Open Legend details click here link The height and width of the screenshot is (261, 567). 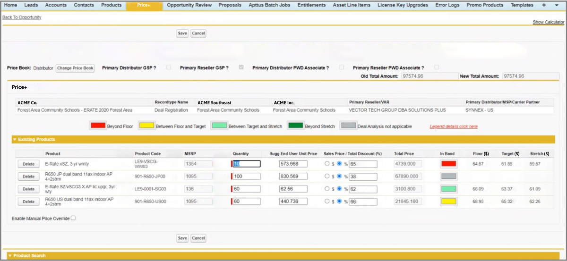click(454, 126)
